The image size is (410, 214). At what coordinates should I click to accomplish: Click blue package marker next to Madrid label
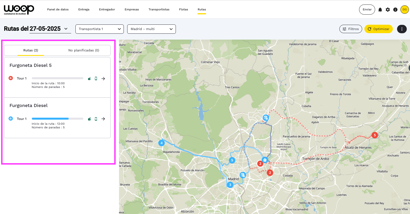(243, 175)
